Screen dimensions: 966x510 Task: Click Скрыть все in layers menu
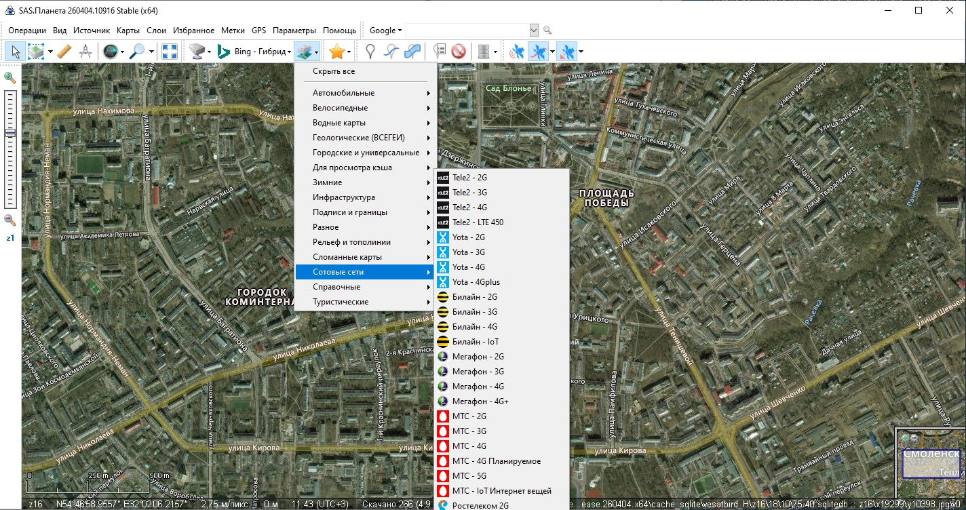click(x=334, y=71)
